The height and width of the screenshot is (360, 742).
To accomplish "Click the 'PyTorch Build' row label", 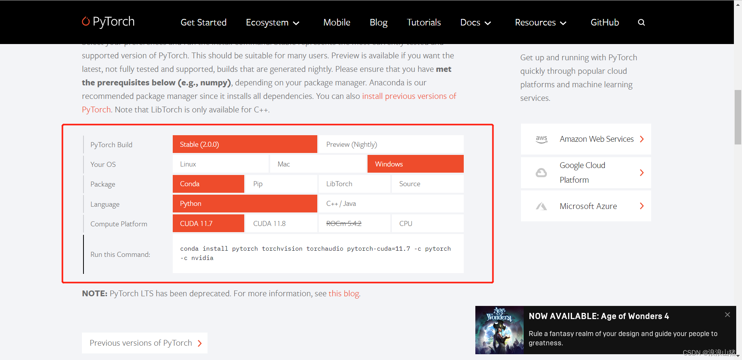I will click(x=111, y=145).
